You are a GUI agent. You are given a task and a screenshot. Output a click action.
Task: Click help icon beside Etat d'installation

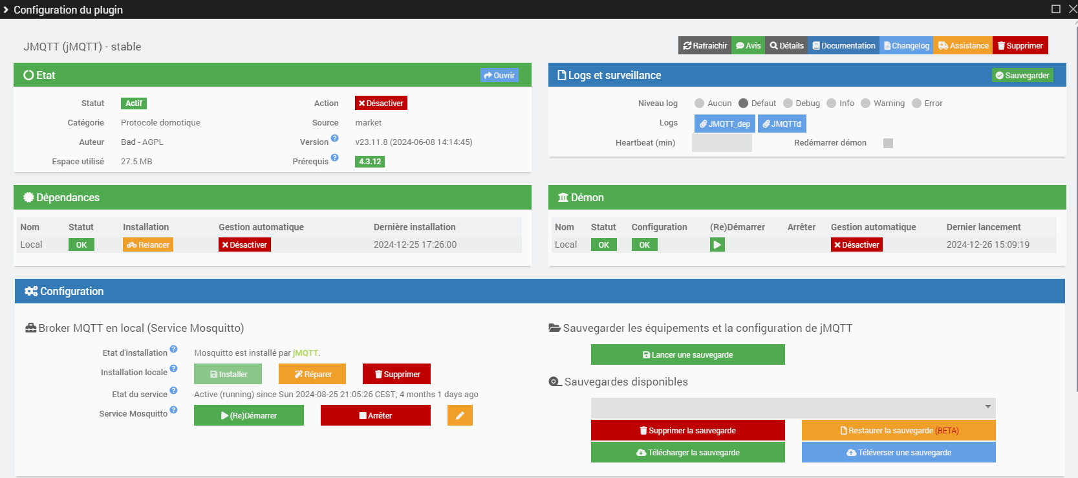173,349
